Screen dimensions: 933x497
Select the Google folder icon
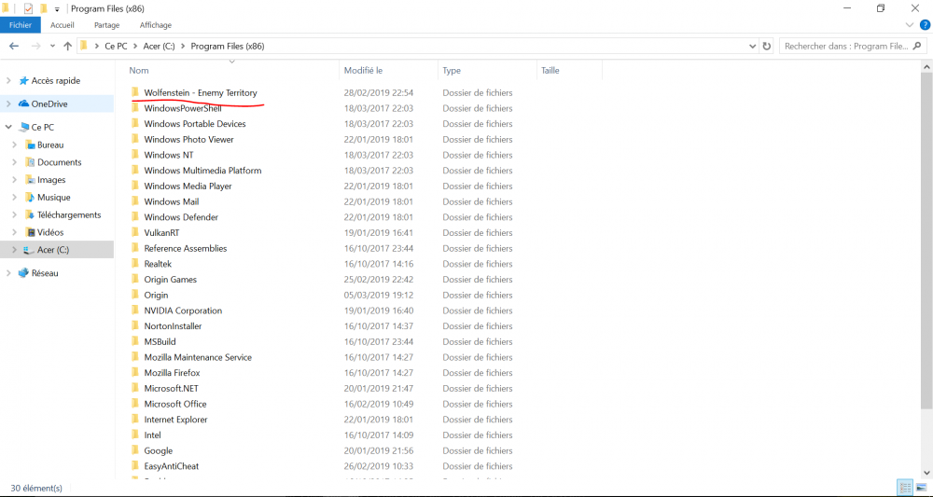tap(135, 450)
